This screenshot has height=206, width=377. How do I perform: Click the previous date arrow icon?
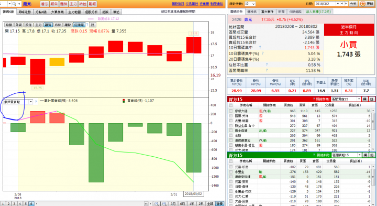click(x=342, y=4)
